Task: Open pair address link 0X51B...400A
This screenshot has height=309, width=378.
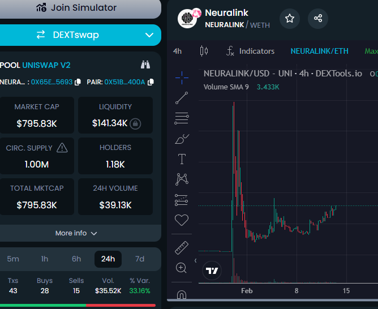Action: pos(124,82)
